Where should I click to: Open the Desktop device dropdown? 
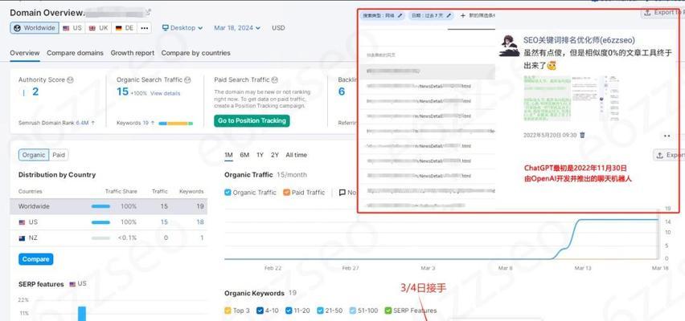pyautogui.click(x=183, y=28)
